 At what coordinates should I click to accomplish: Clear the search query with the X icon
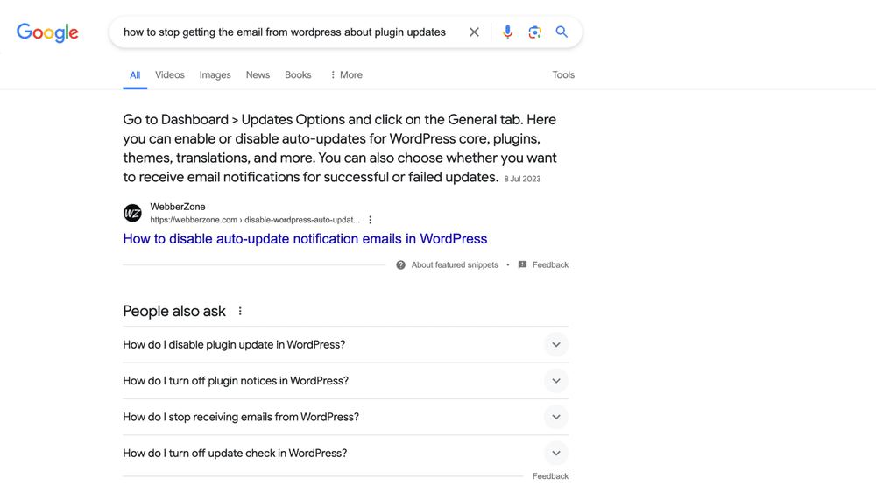tap(474, 32)
